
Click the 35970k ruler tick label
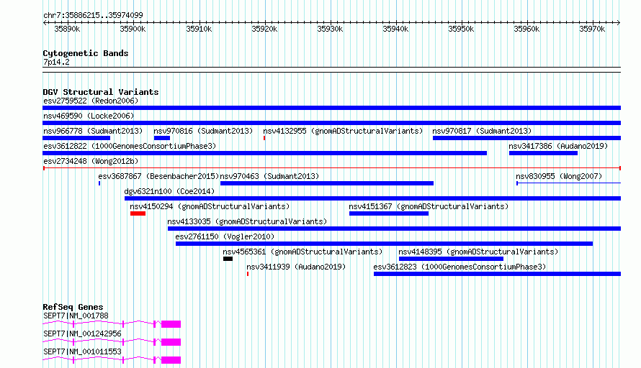click(592, 29)
